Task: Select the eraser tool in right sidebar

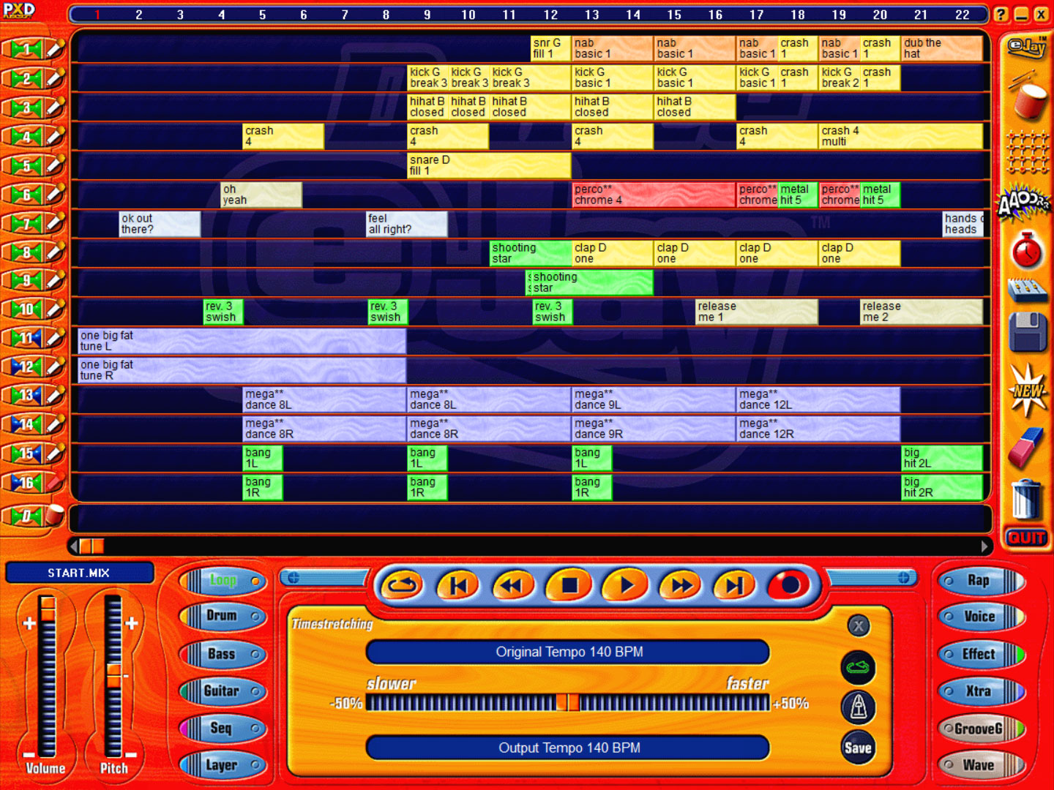Action: point(1025,446)
